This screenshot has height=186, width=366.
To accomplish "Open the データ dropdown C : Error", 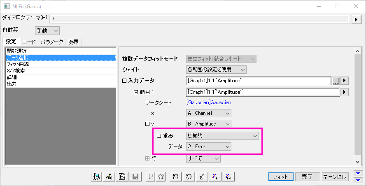I will click(209, 146).
